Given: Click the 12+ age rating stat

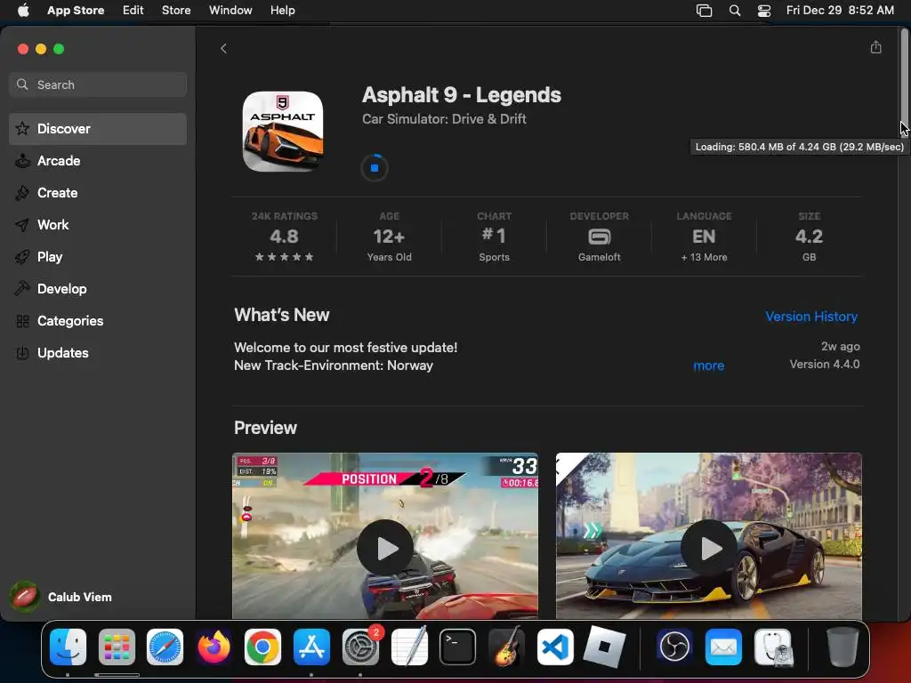Looking at the screenshot, I should click(390, 237).
